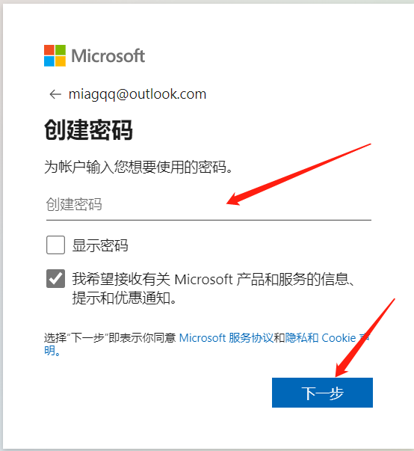Viewport: 414px width, 451px height.
Task: Click the wrapped 明。 link text
Action: [x=52, y=350]
